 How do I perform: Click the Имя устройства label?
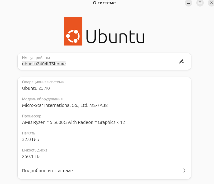pos(36,58)
